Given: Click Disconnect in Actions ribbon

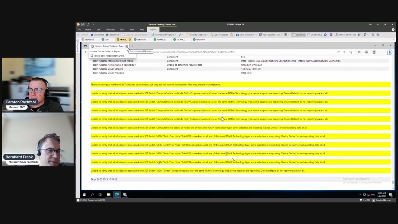Looking at the screenshot, I should tap(97, 35).
